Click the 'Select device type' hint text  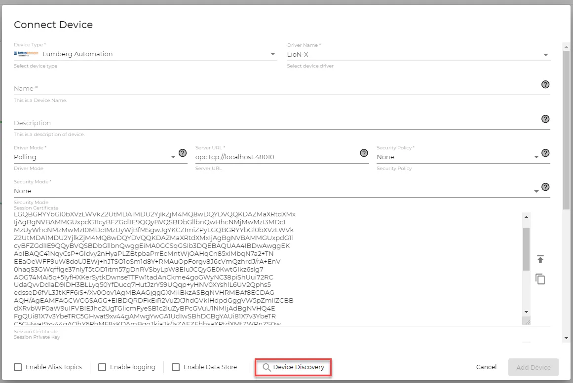36,66
